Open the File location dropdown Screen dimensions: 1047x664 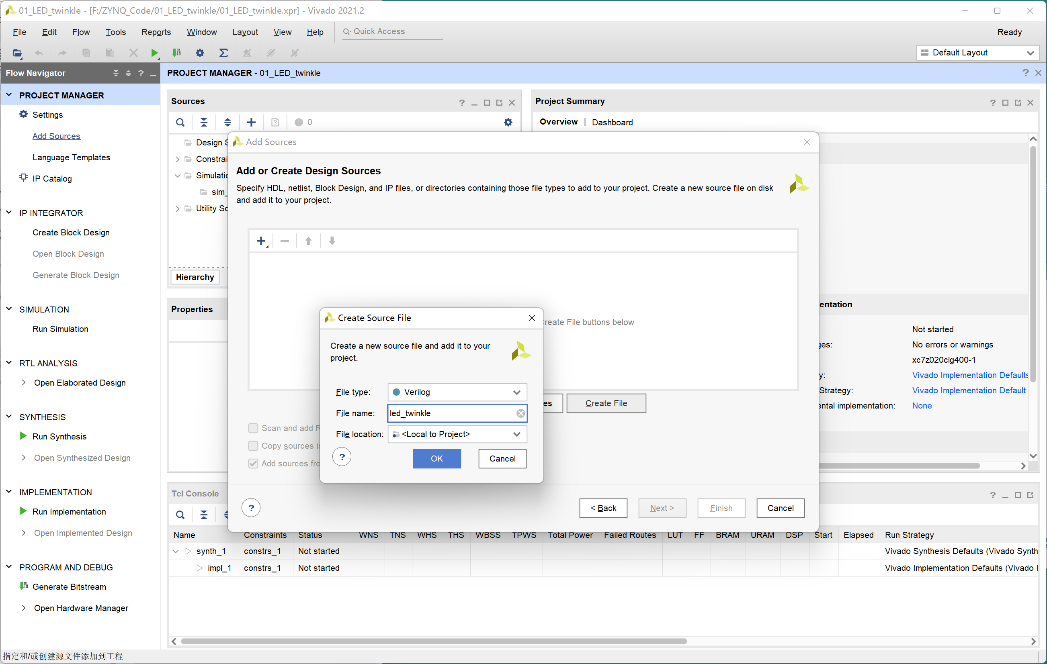tap(457, 434)
